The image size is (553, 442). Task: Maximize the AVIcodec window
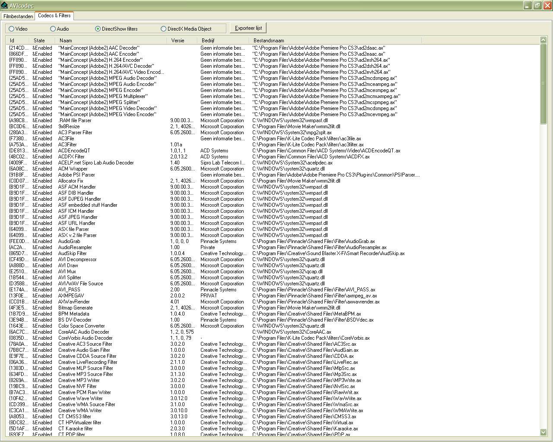click(x=537, y=6)
